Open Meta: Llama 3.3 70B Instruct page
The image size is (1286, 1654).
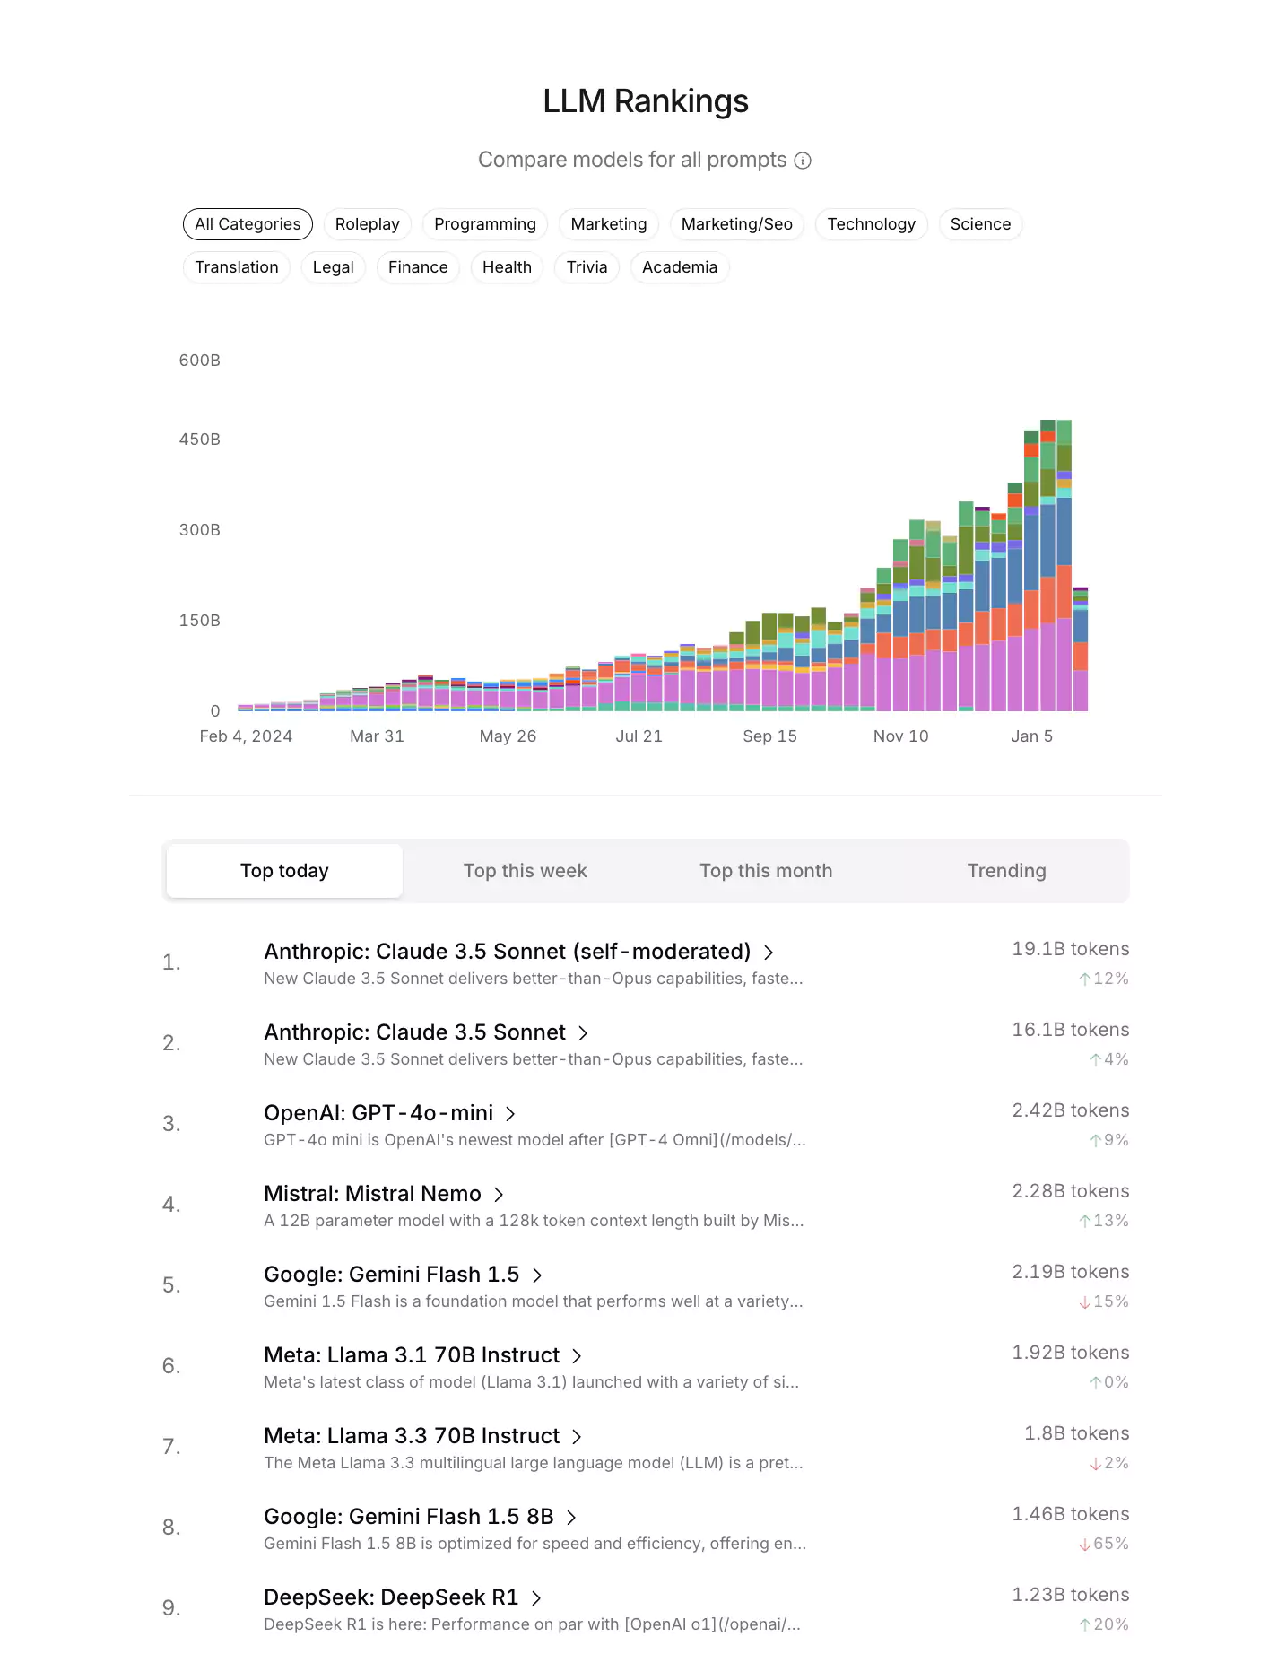click(x=412, y=1436)
